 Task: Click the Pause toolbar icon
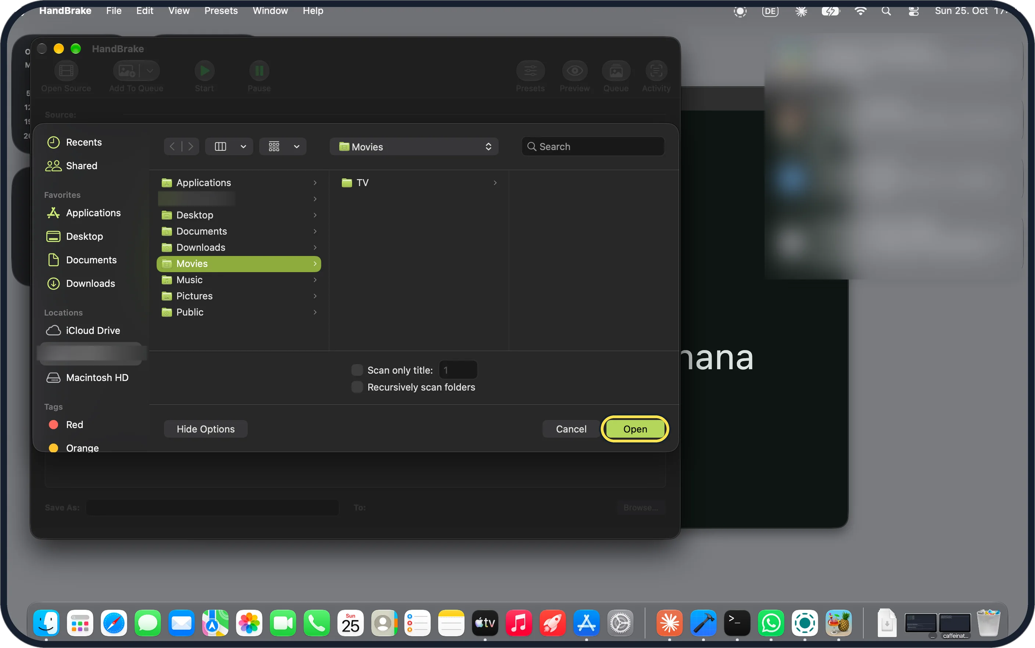click(259, 71)
